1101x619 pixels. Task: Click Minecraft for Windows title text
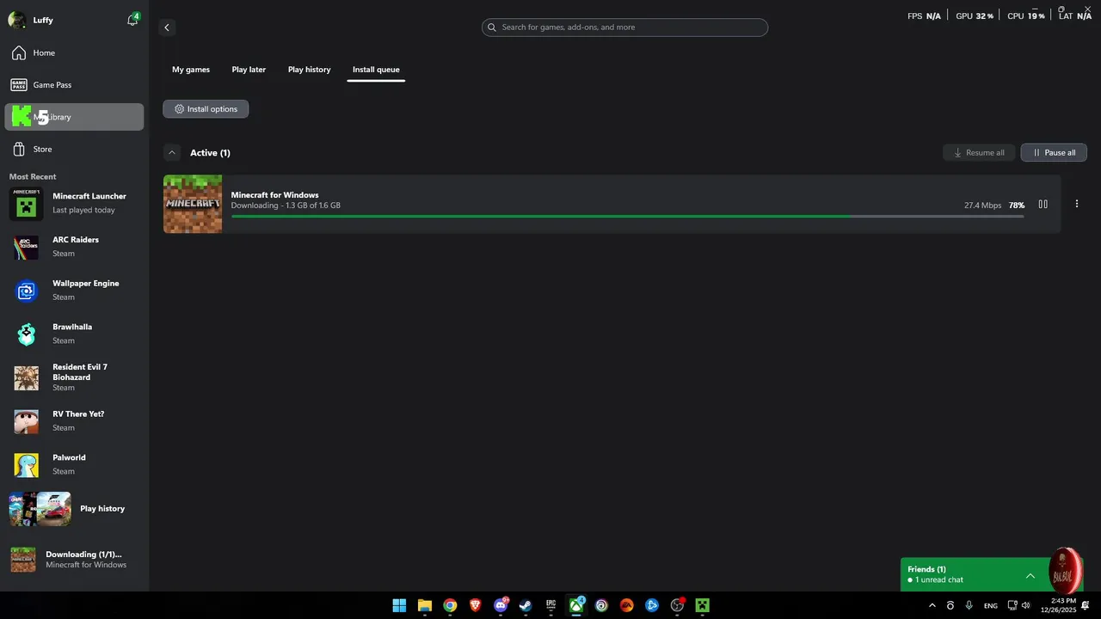[x=274, y=195]
